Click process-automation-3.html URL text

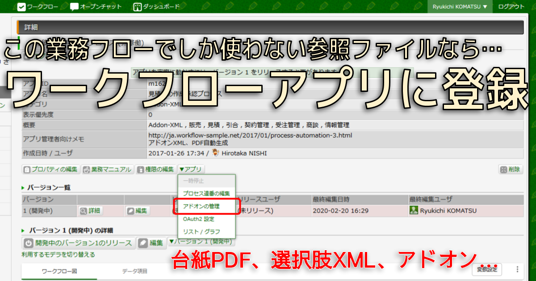click(250, 136)
